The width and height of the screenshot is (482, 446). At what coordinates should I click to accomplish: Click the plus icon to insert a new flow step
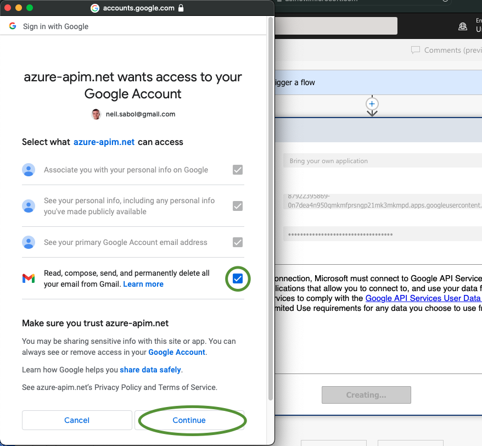click(372, 104)
